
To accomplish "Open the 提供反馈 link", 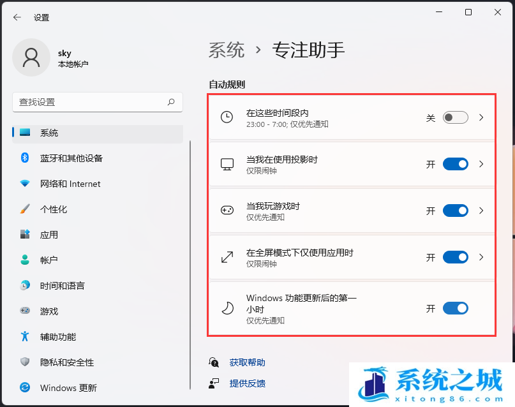I will pos(248,383).
